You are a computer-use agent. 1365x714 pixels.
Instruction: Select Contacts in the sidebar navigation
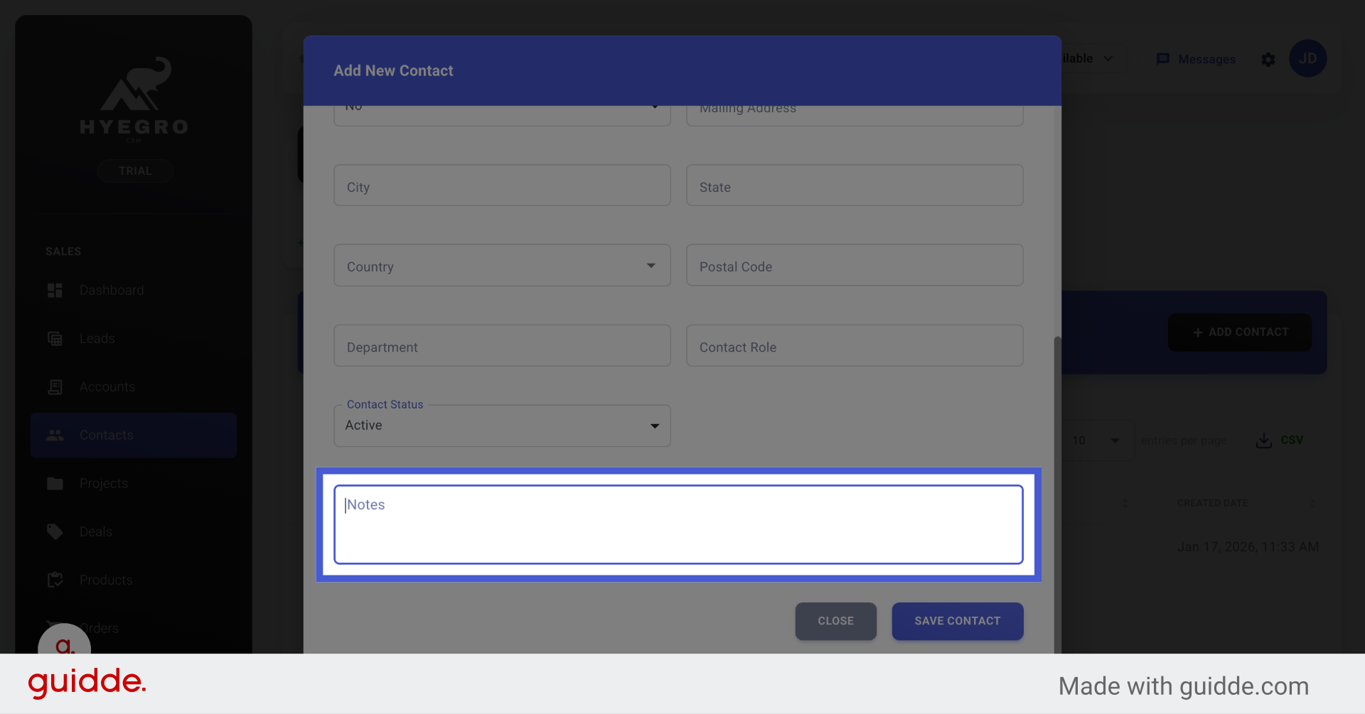tap(107, 435)
